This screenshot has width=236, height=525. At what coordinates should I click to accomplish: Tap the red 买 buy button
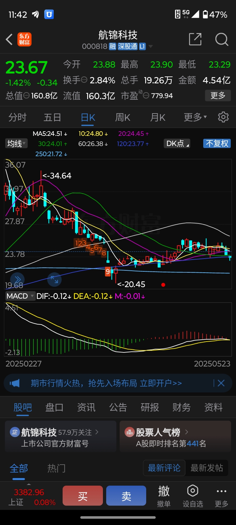pos(83,496)
